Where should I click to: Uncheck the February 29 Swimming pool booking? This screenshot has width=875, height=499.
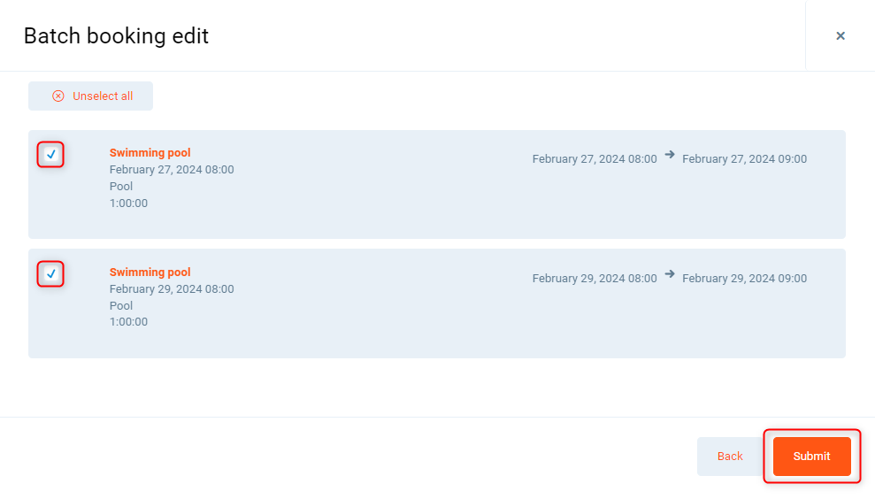(x=51, y=274)
